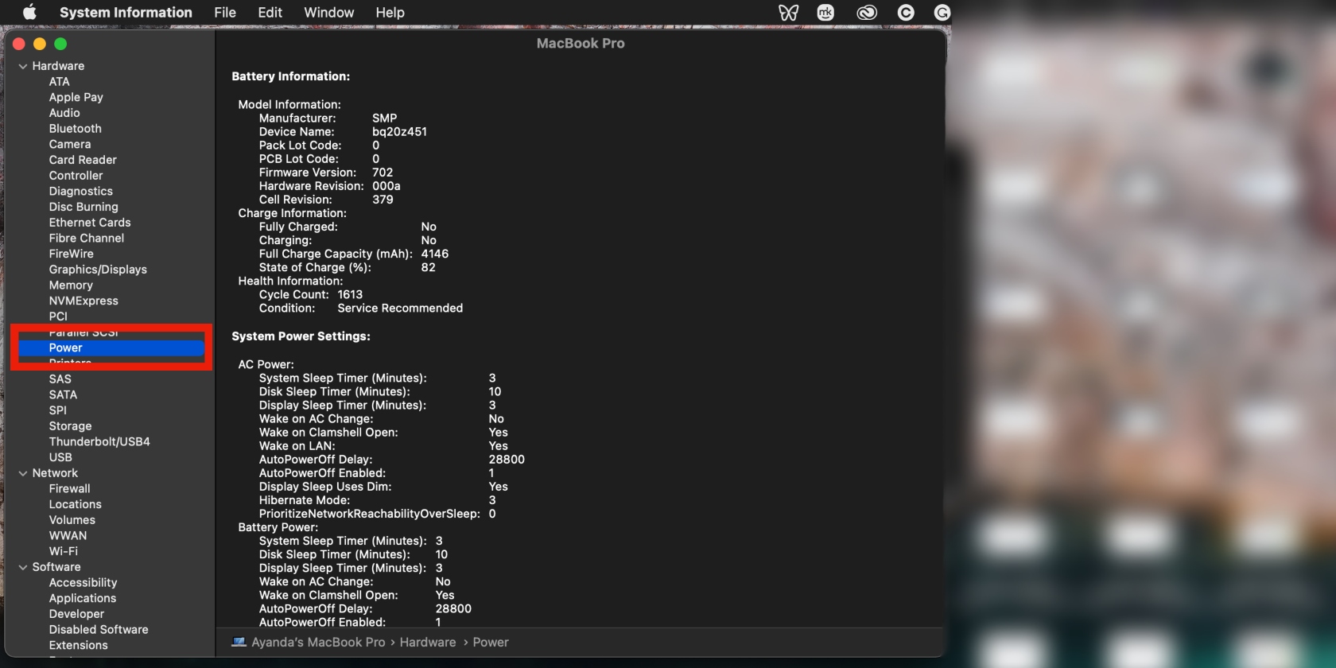The height and width of the screenshot is (668, 1336).
Task: Open the Apple menu
Action: click(29, 12)
